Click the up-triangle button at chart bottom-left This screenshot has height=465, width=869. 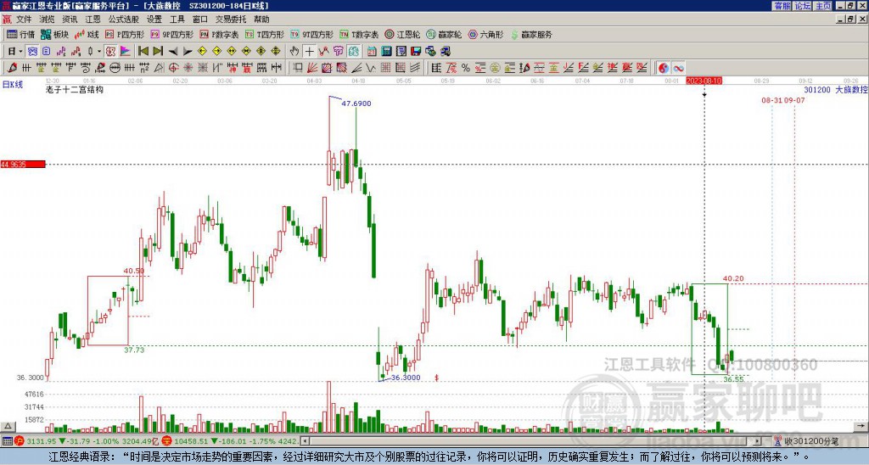click(8, 427)
